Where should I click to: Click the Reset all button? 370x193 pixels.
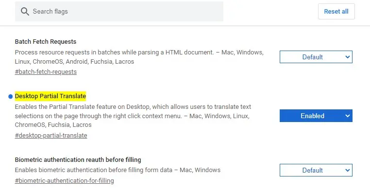336,11
